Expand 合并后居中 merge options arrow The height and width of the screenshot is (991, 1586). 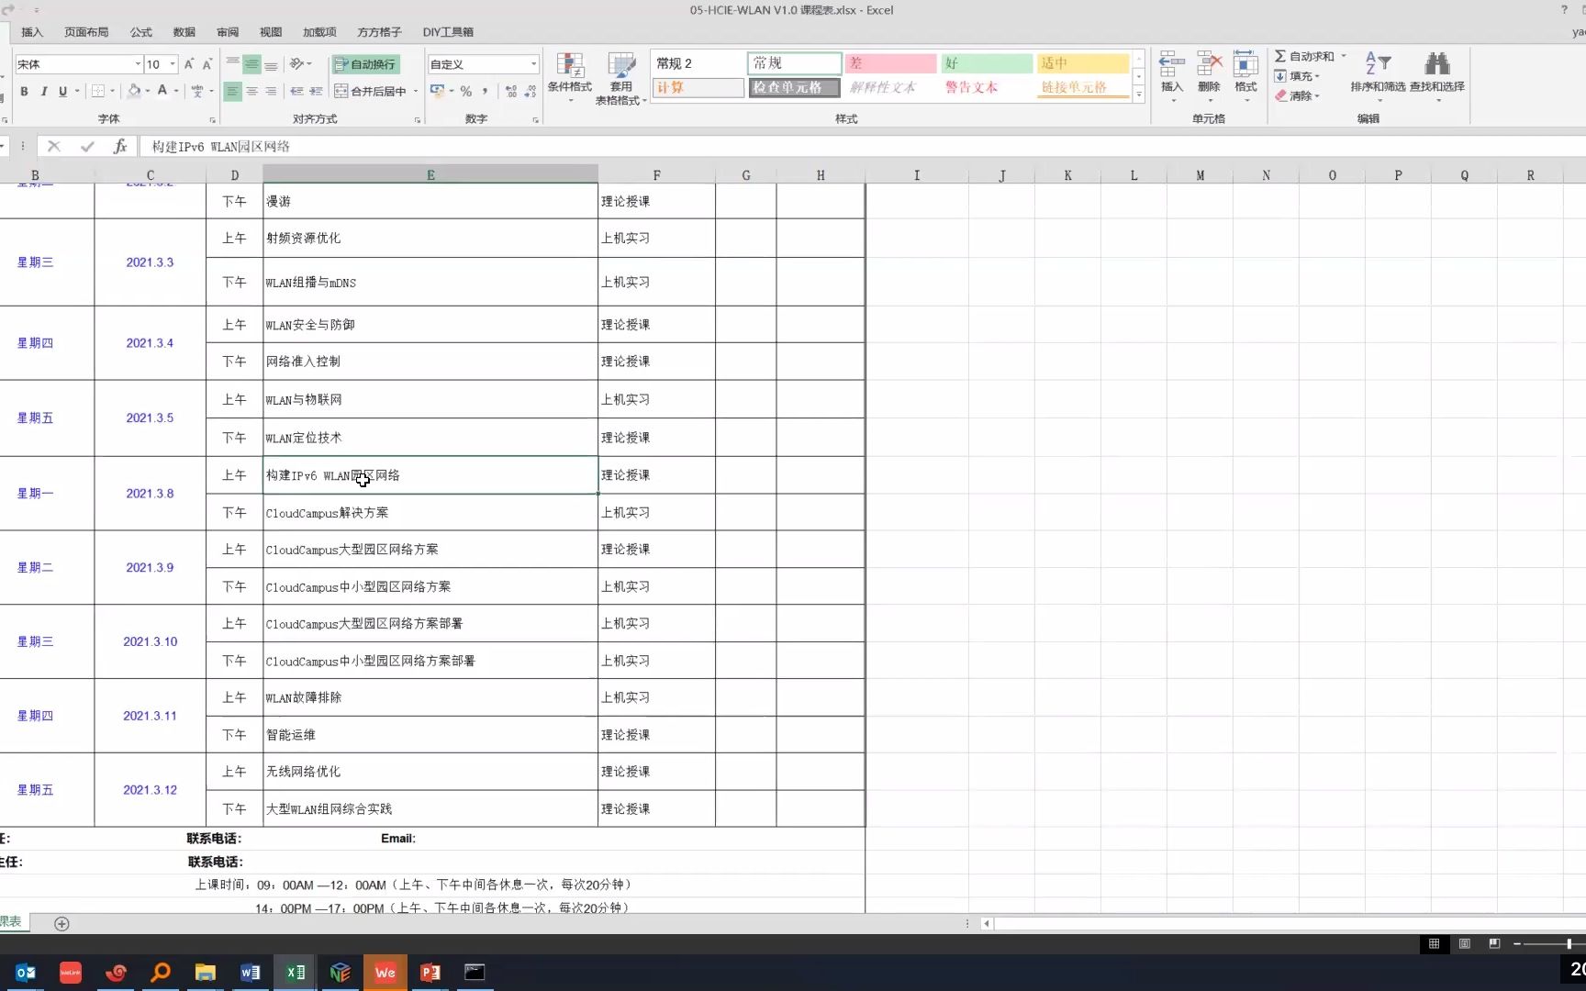pyautogui.click(x=416, y=91)
